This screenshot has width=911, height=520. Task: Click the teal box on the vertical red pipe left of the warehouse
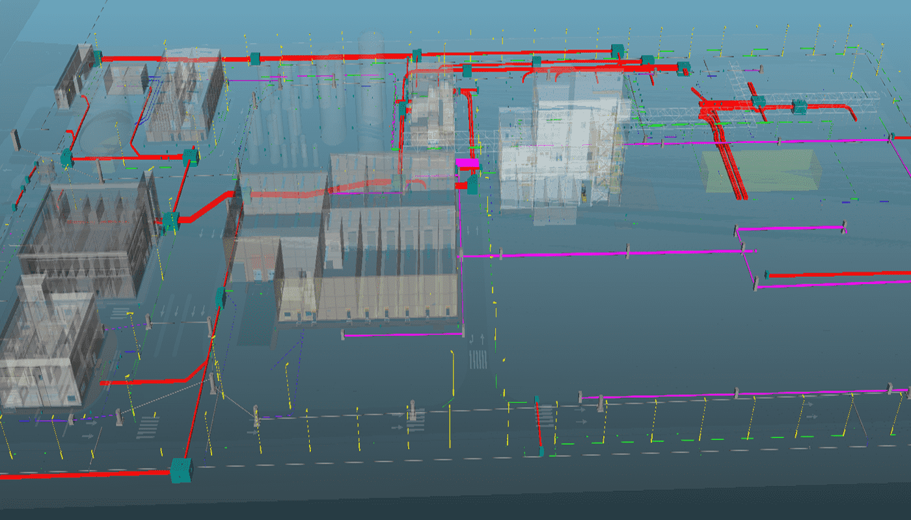coord(220,297)
